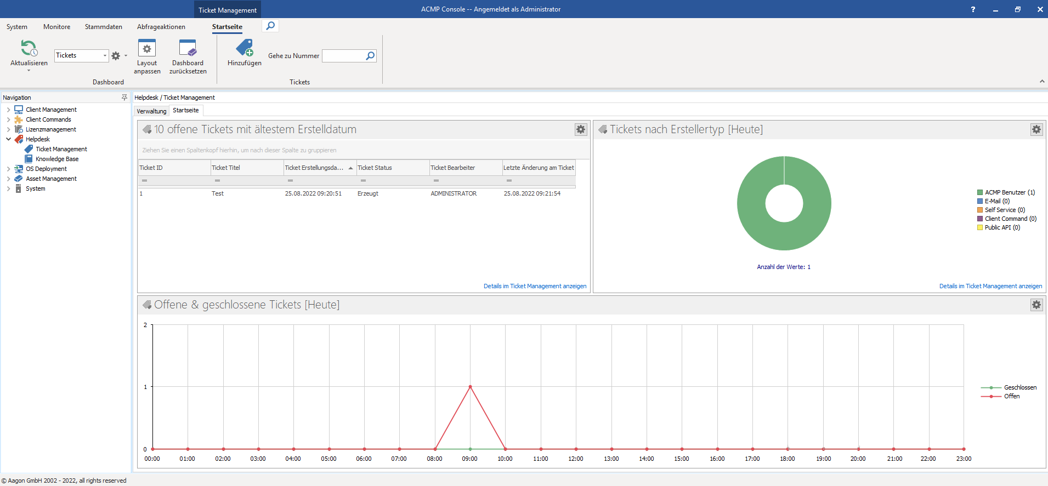Click the ACMP Benutzer green legend swatch
1048x486 pixels.
[980, 192]
